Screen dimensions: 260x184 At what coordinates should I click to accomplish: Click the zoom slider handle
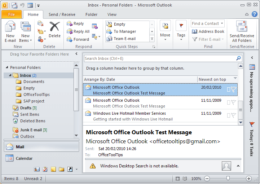click(x=228, y=178)
